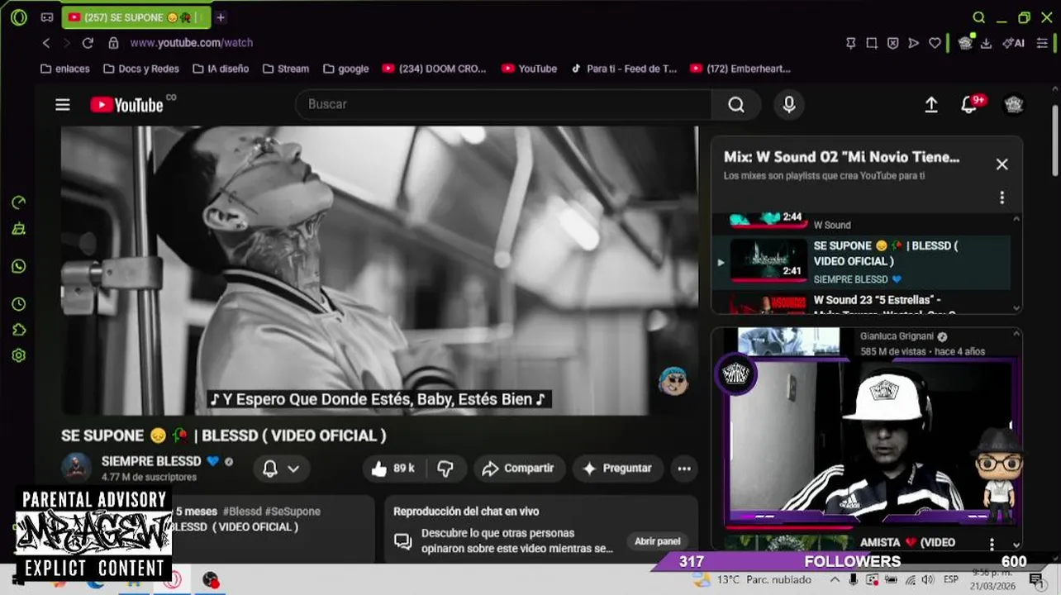
Task: Open the #Blessd hashtag link
Action: pos(241,512)
